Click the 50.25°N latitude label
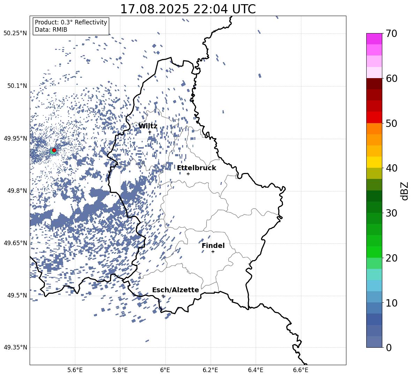The width and height of the screenshot is (413, 377). (15, 33)
